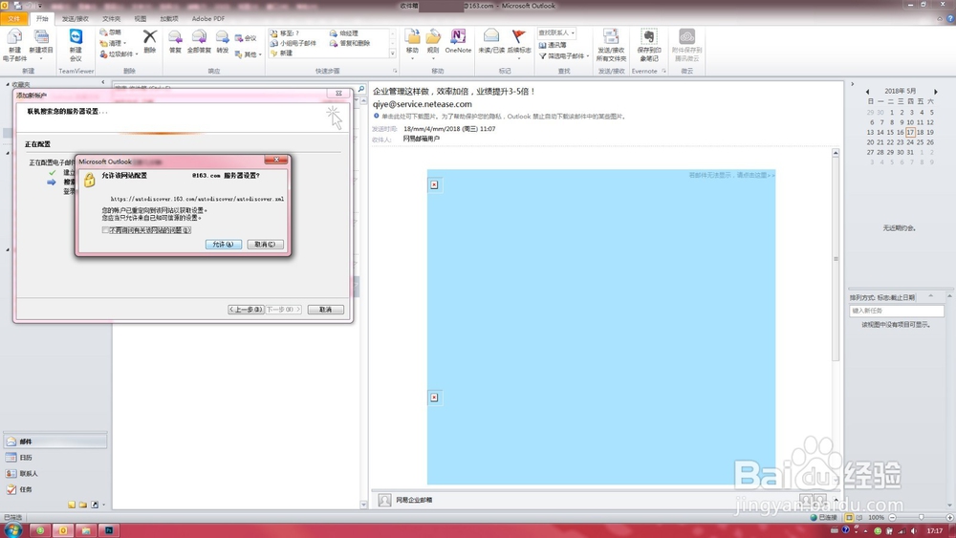The image size is (956, 538).
Task: Click 新建电子邮件 in the ribbon
Action: pyautogui.click(x=14, y=45)
